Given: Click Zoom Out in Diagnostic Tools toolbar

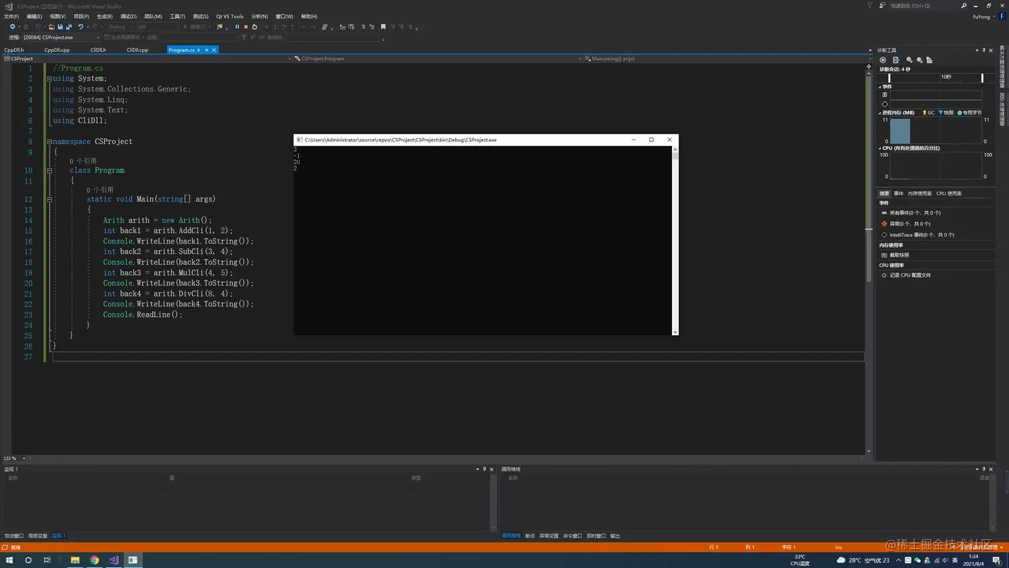Looking at the screenshot, I should pyautogui.click(x=920, y=60).
